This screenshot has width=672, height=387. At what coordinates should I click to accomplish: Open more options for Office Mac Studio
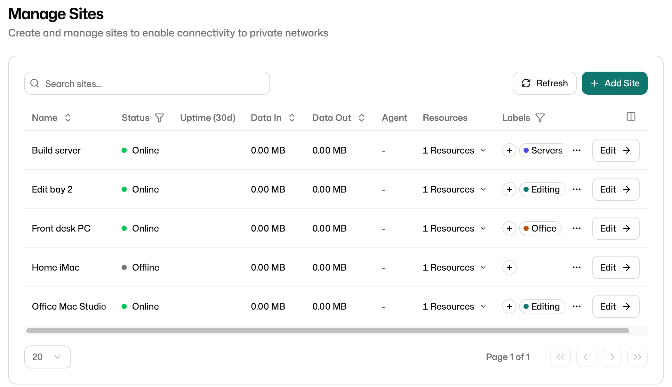(x=577, y=306)
